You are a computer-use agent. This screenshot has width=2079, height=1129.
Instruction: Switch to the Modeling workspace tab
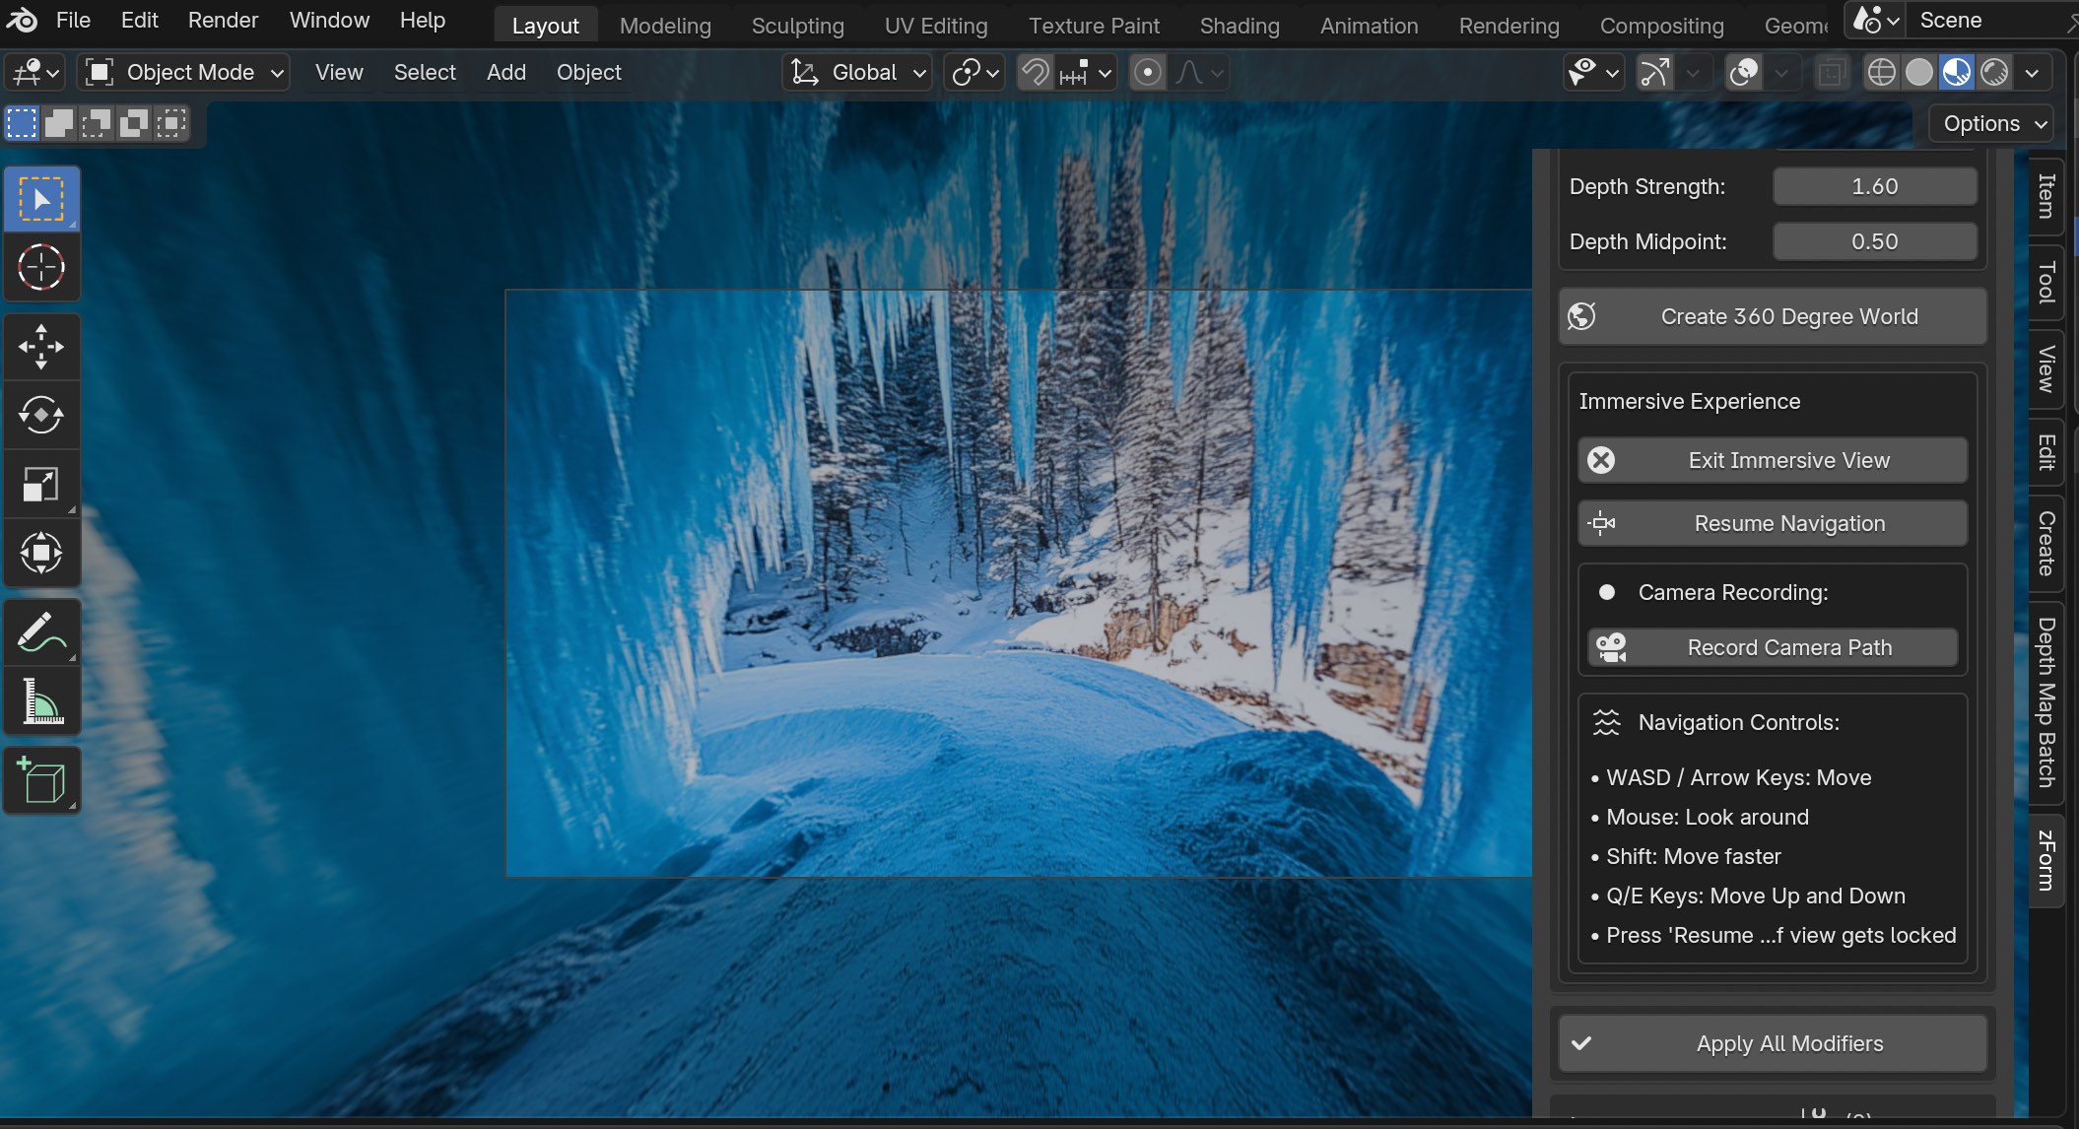[x=665, y=26]
